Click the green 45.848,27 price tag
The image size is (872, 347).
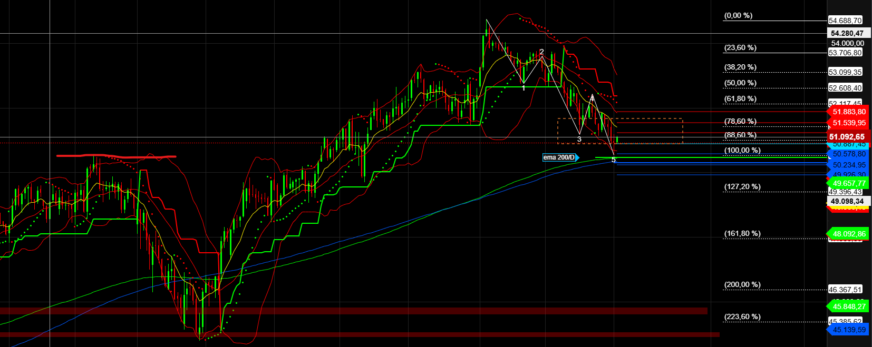point(848,306)
